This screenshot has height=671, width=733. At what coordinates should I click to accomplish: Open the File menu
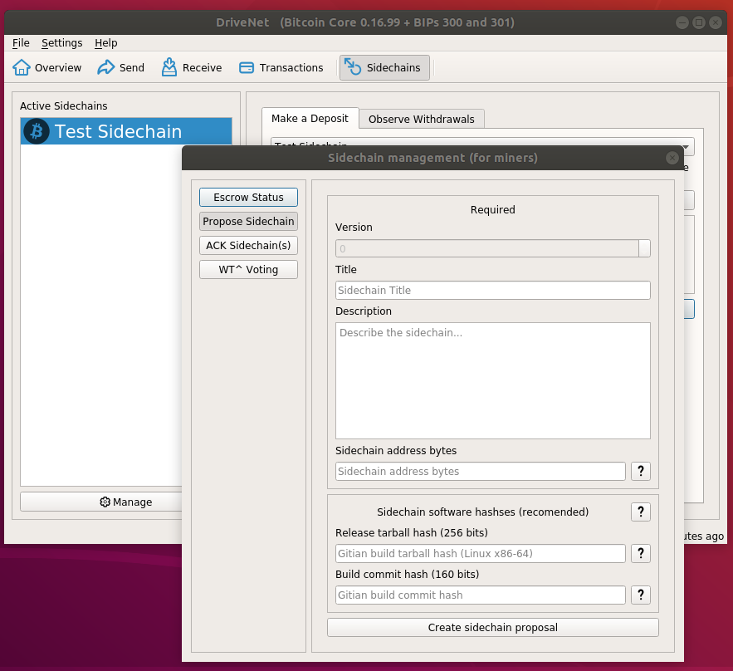21,43
